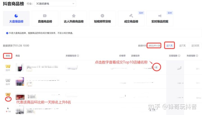Select the 近7天 time range
The image size is (202, 115).
pyautogui.click(x=182, y=46)
